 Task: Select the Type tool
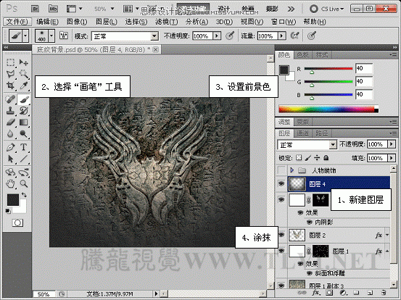[24, 147]
